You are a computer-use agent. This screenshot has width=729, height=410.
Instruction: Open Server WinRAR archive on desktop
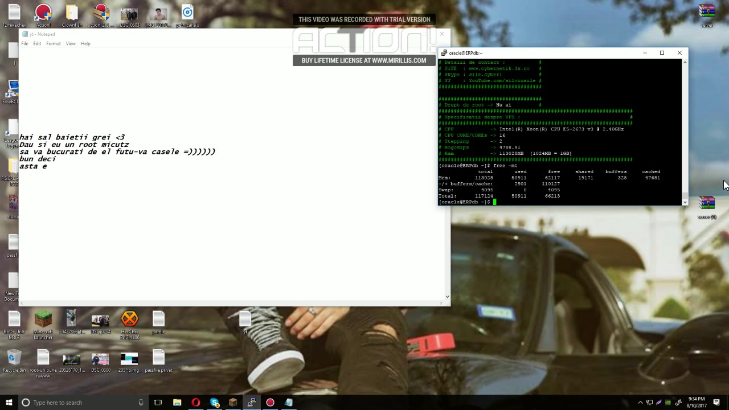(x=707, y=16)
